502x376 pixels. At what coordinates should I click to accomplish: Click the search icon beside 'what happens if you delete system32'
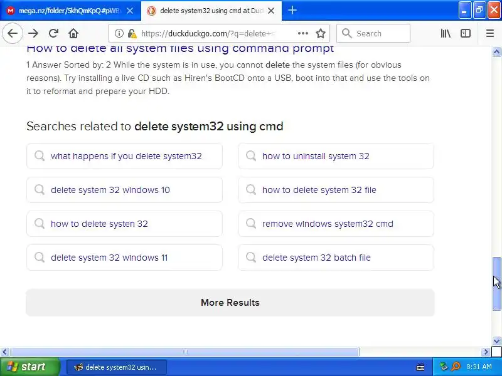tap(40, 155)
